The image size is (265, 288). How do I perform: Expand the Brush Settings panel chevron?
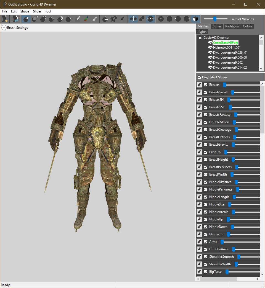[4, 27]
